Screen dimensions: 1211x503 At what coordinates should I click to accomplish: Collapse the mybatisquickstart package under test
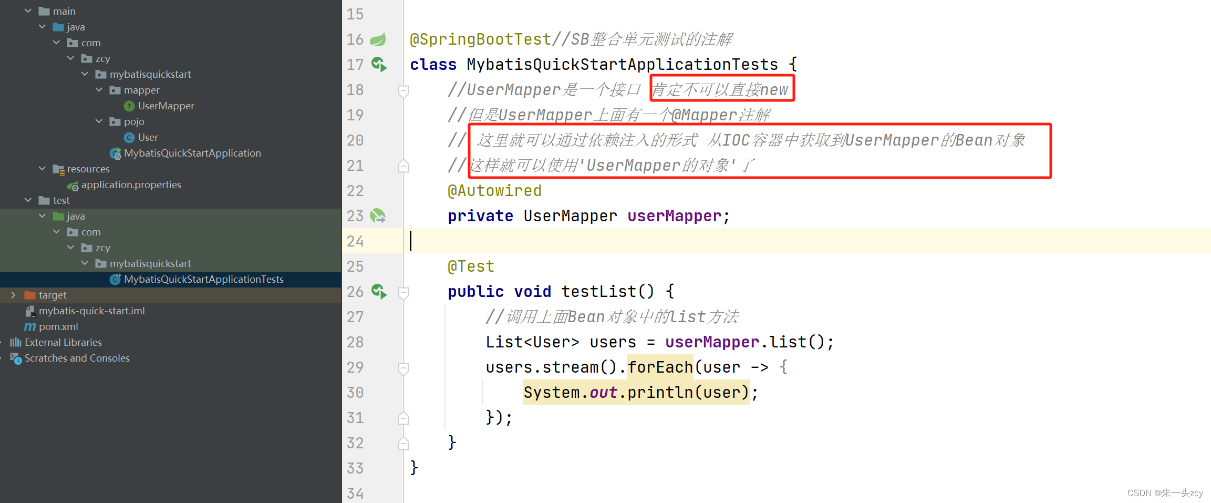85,263
